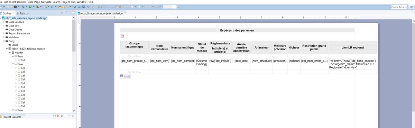This screenshot has height=128, width=415.
Task: Click the Run External Tools toolbox icon
Action: [x=37, y=7]
